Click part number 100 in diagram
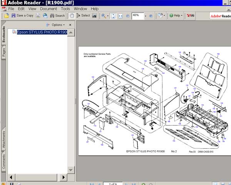 click(x=145, y=61)
